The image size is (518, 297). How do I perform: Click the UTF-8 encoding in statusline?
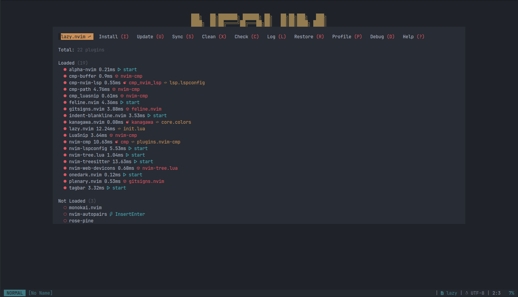click(477, 293)
